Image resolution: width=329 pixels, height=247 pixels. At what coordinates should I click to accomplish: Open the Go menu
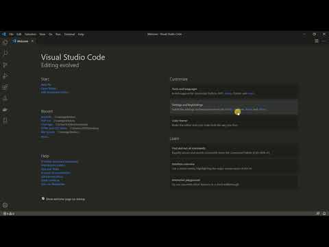click(x=51, y=34)
